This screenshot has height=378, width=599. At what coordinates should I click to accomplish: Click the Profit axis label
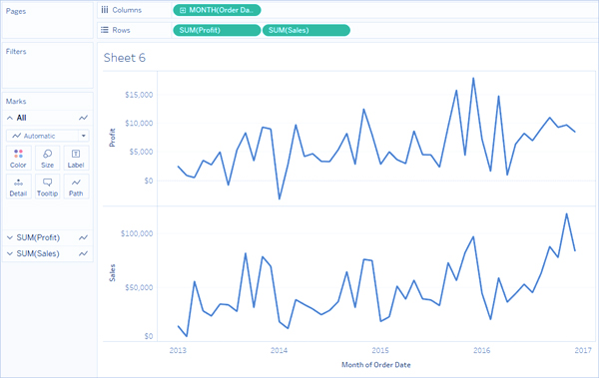click(112, 138)
